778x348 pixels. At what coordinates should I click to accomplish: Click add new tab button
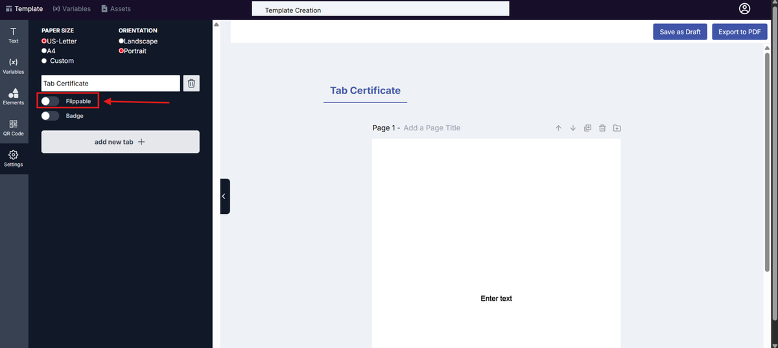coord(120,142)
